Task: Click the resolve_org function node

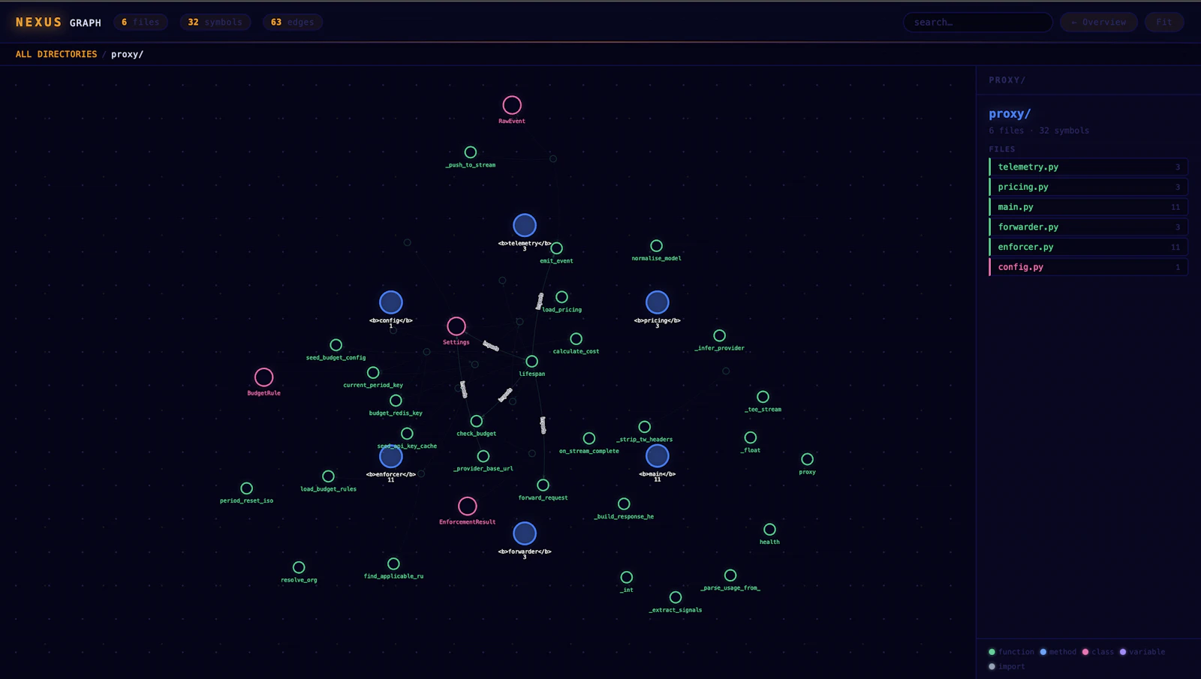Action: tap(299, 568)
